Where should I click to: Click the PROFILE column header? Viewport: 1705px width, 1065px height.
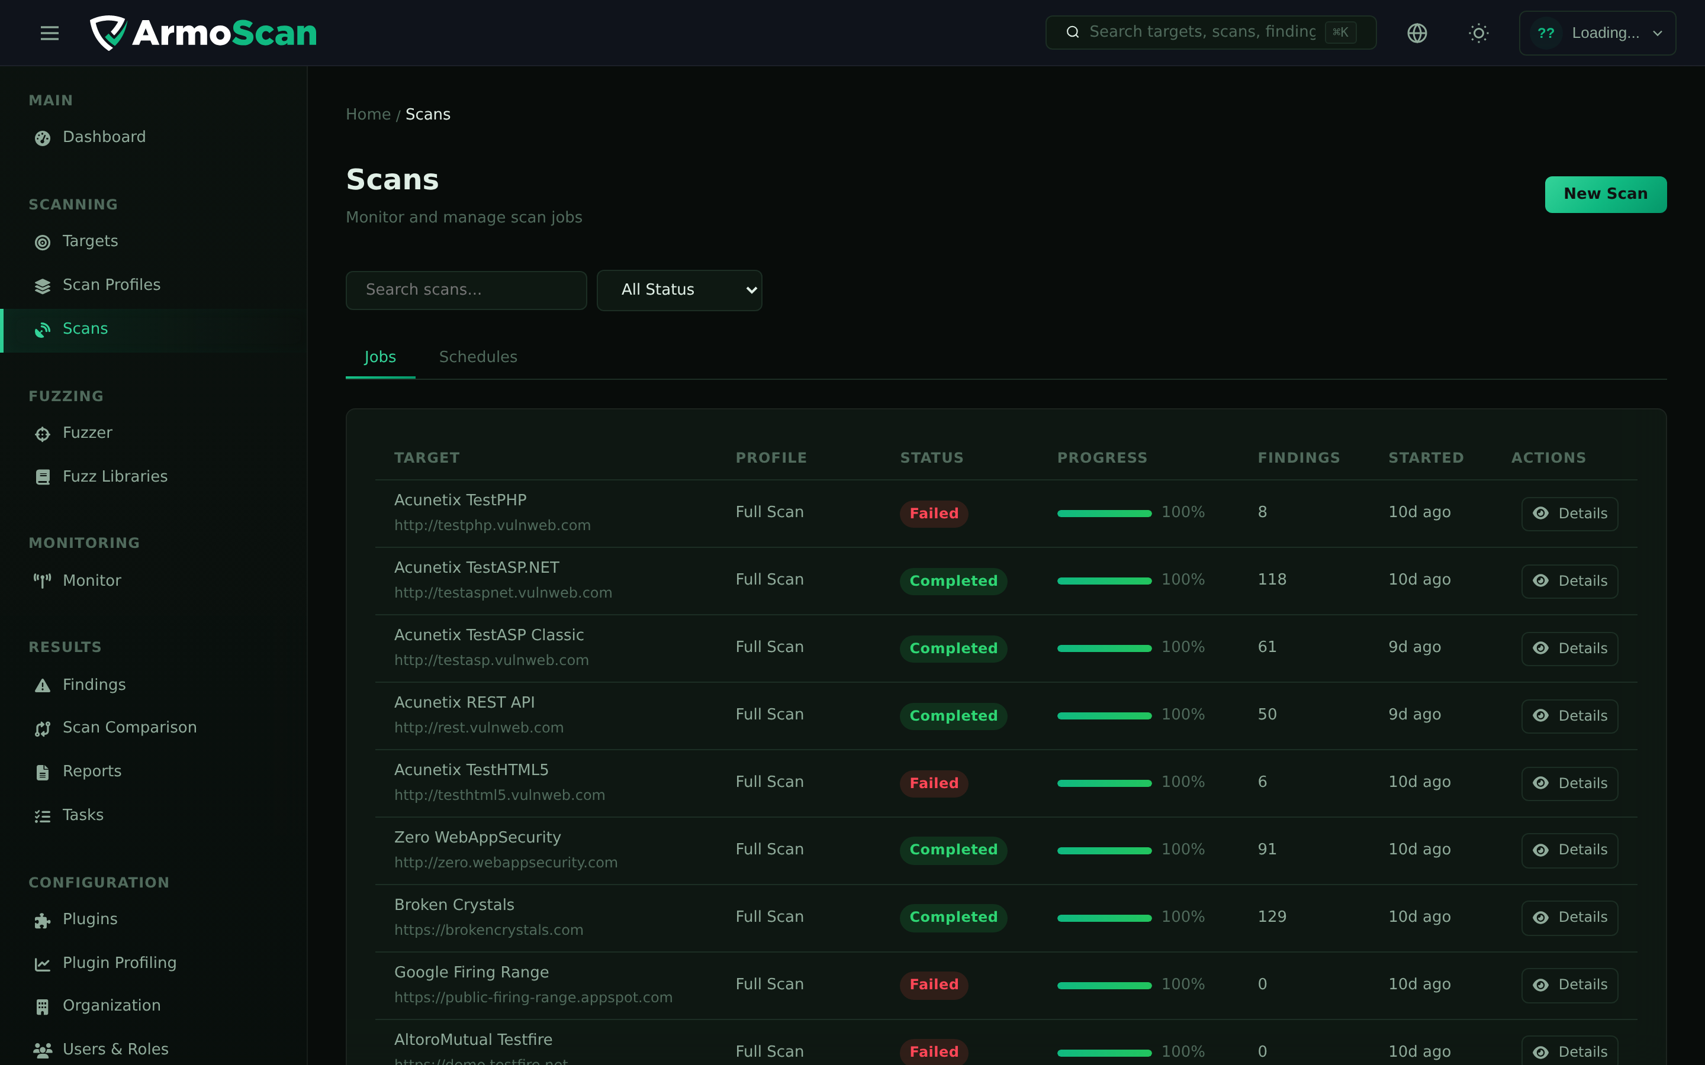click(771, 458)
